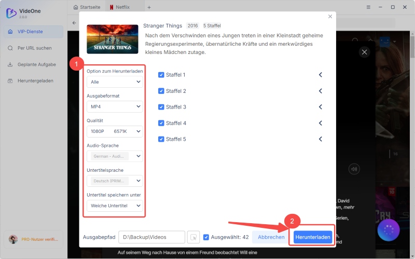Click the 2016 year tag

[192, 25]
